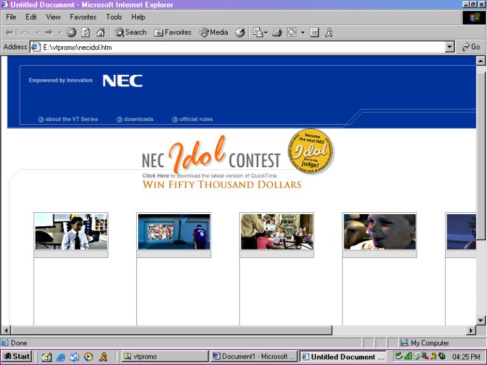
Task: Open the garage projection video thumbnail
Action: 174,231
